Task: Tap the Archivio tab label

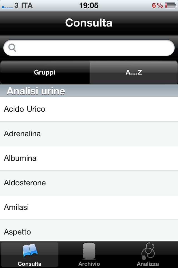Action: 89,264
